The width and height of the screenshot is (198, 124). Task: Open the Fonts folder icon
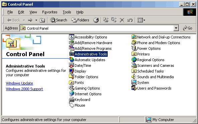point(72,82)
